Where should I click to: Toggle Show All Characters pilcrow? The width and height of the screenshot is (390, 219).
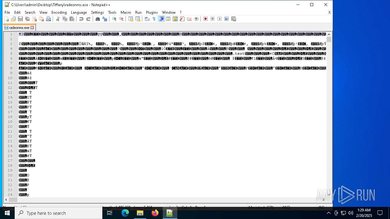(154, 19)
